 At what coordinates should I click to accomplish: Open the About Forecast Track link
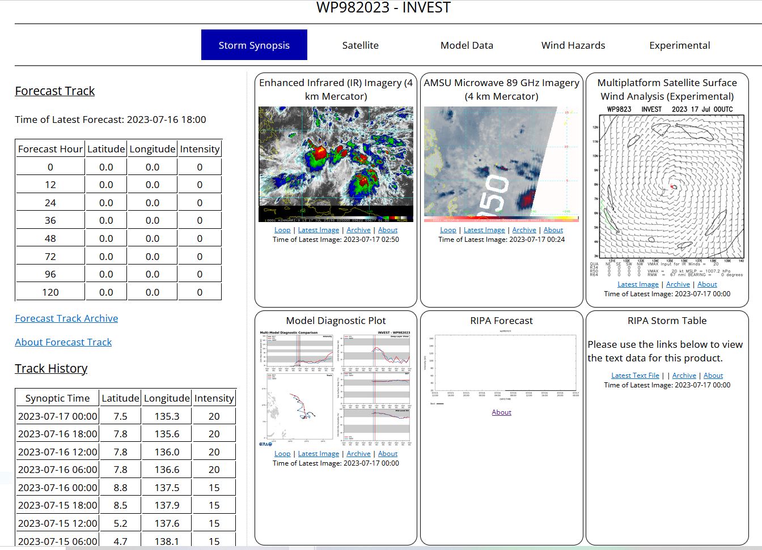pos(63,342)
